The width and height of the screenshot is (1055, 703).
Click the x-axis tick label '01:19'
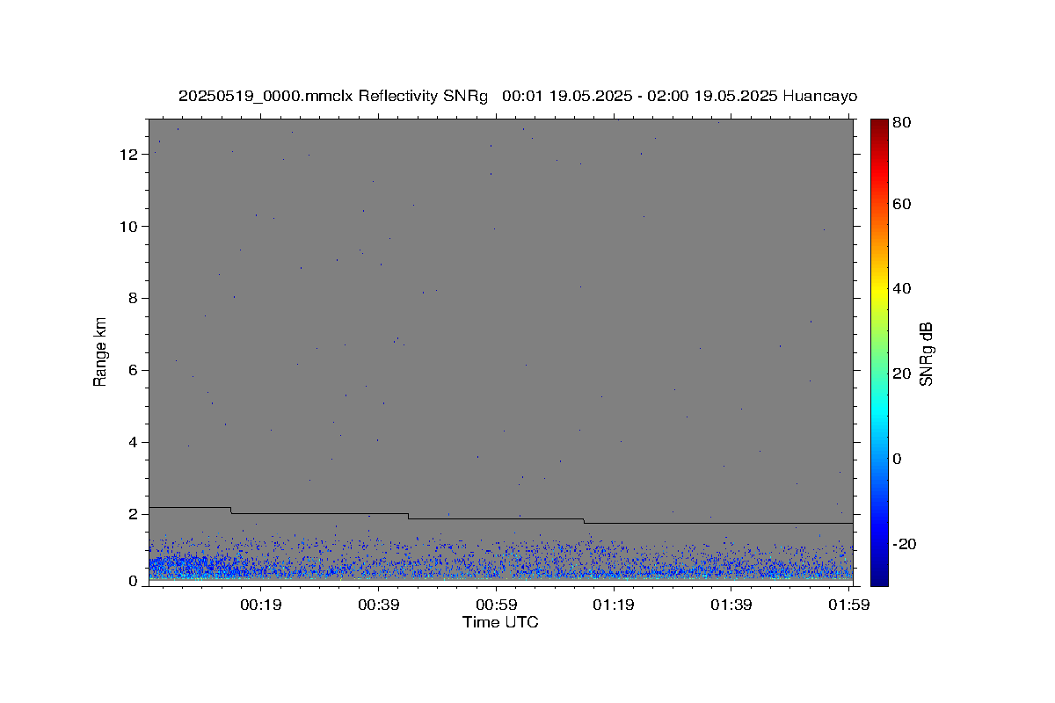(x=614, y=605)
